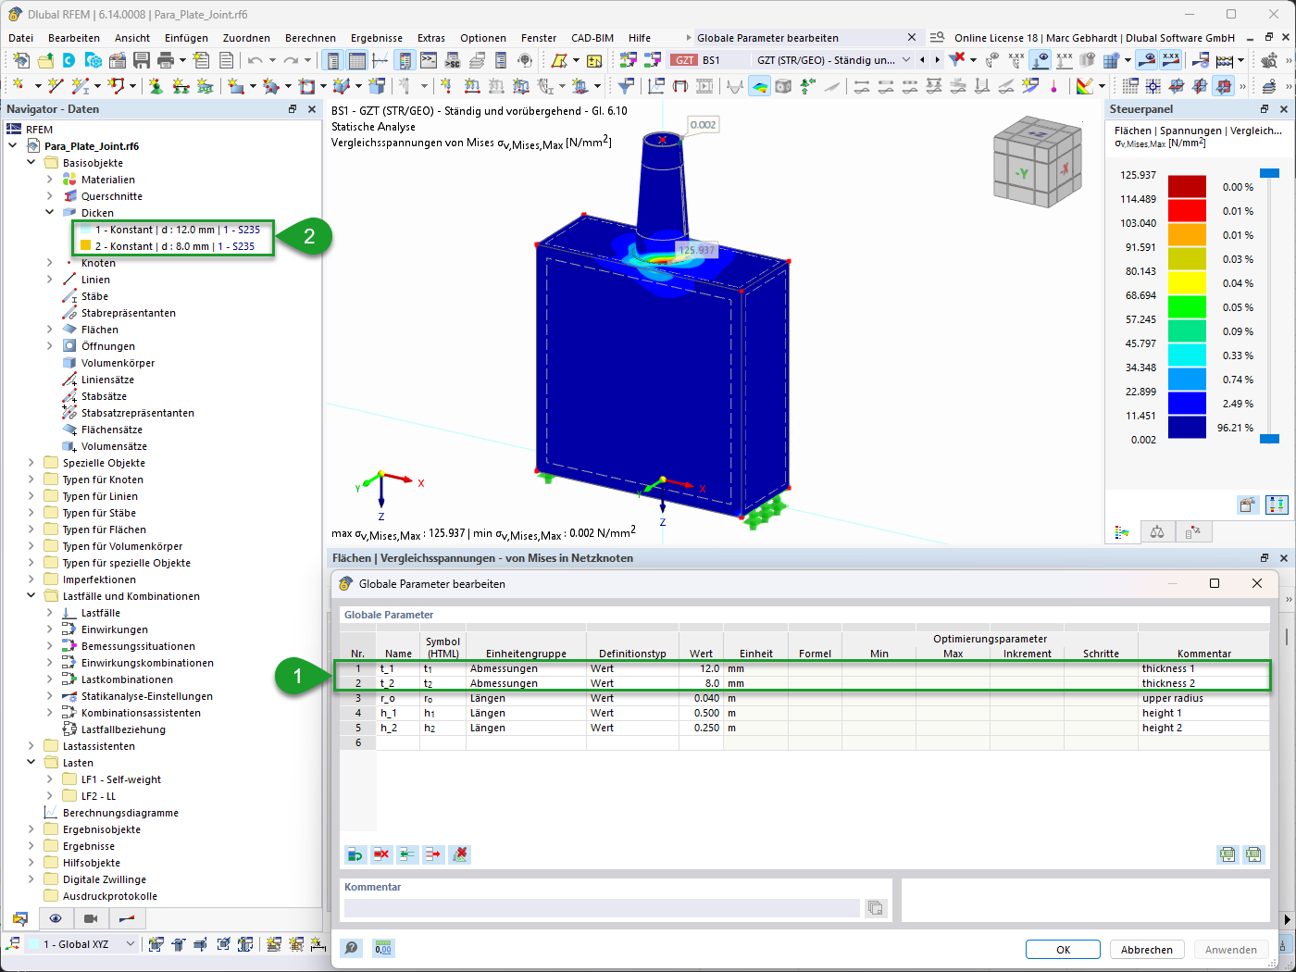
Task: Select thickness 2 - Konstant d: 8.0 mm
Action: (x=167, y=246)
